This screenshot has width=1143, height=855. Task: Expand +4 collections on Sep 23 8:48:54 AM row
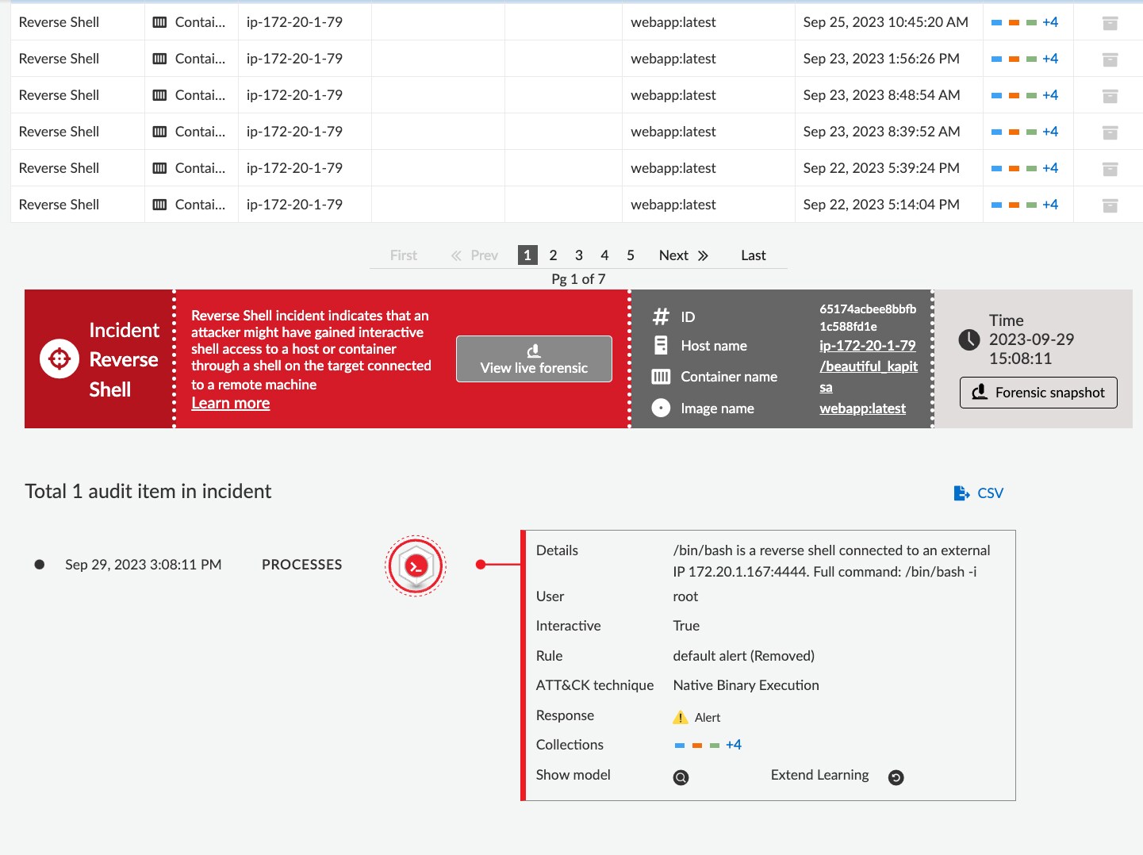point(1049,95)
